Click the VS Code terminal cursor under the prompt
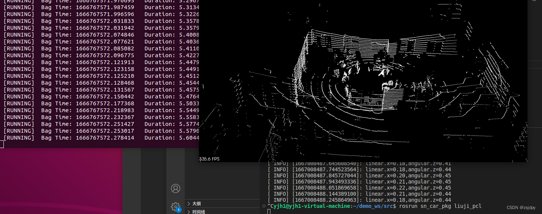This screenshot has height=214, width=542. tap(269, 212)
